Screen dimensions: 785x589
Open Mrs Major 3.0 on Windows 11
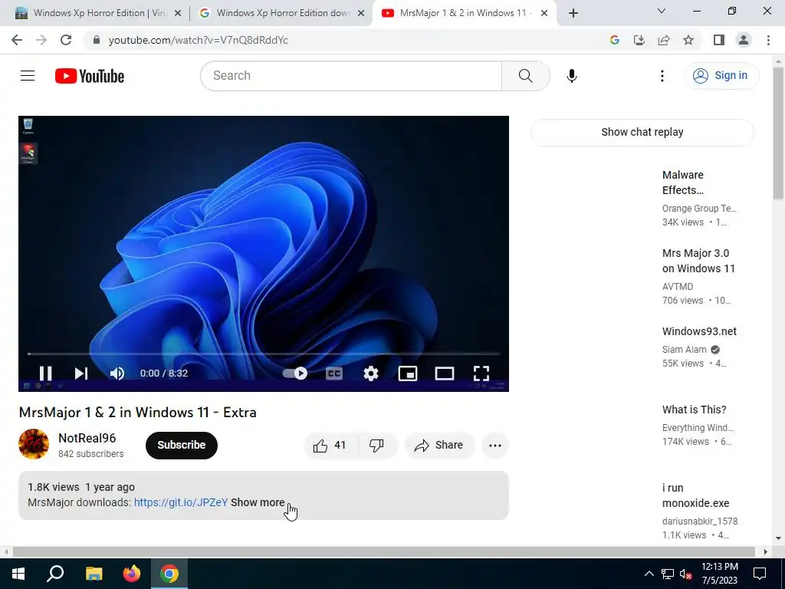pyautogui.click(x=698, y=261)
